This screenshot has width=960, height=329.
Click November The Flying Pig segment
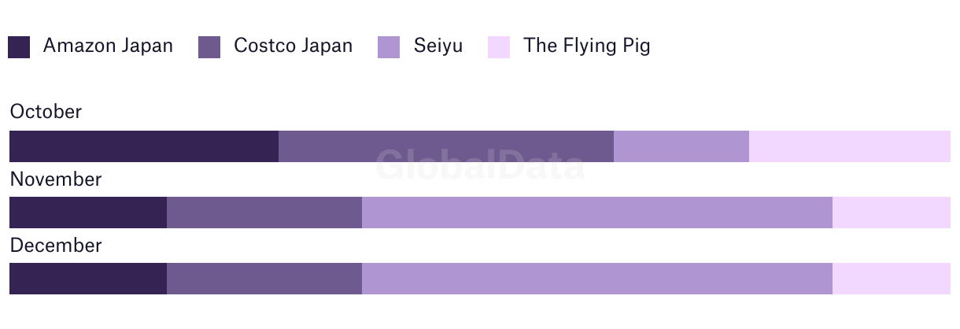click(892, 213)
